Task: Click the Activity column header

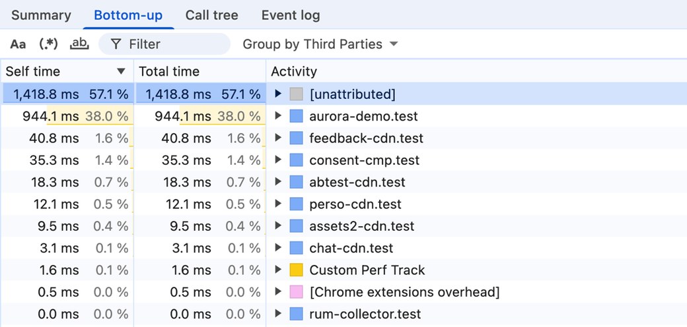Action: point(476,71)
